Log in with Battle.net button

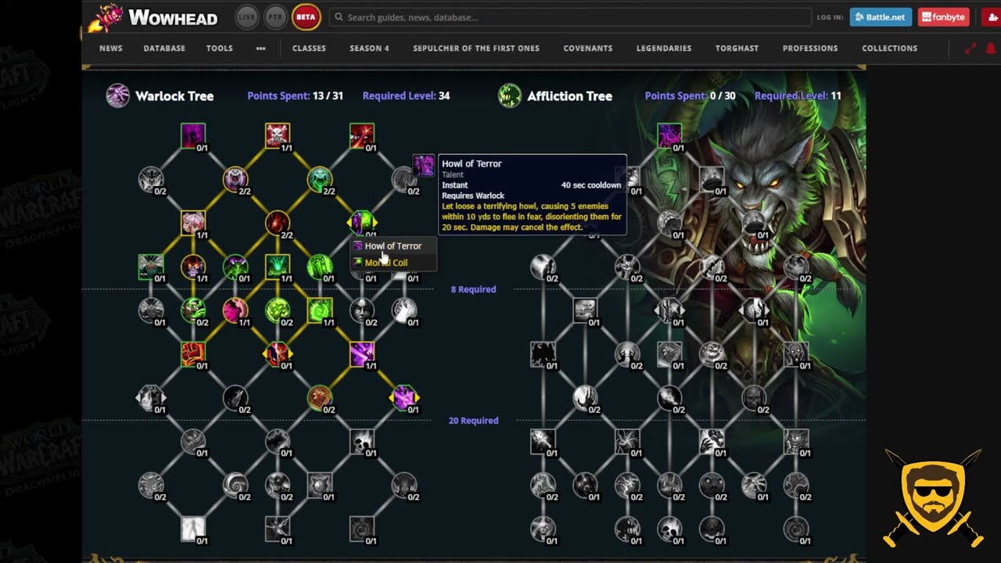point(881,16)
